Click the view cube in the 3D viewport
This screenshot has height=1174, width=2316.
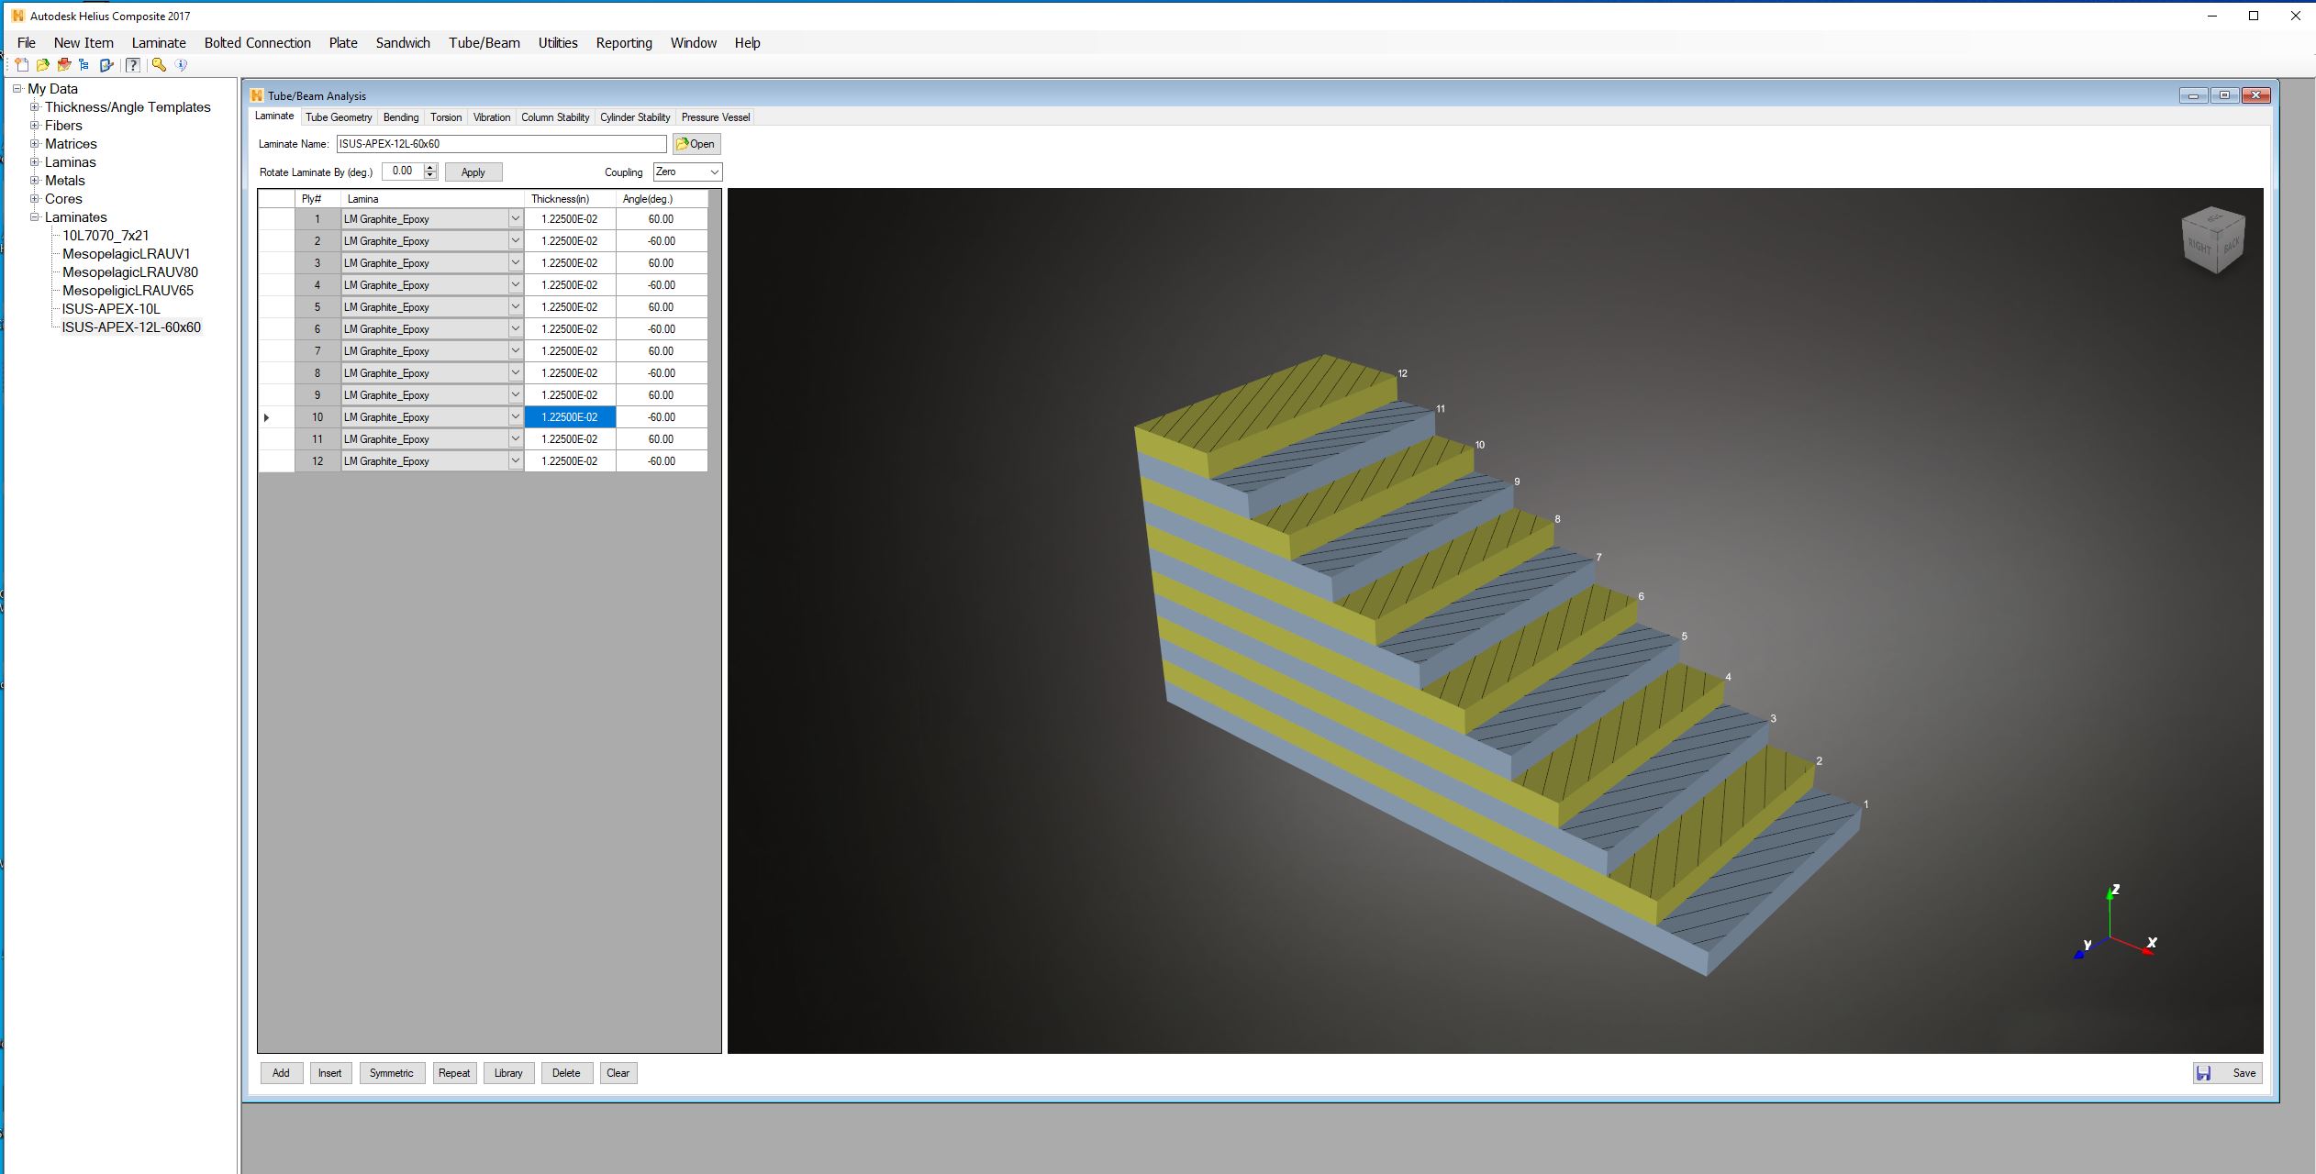tap(2212, 239)
